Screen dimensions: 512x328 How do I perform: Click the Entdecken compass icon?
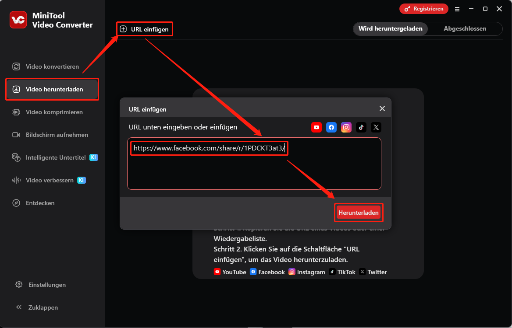[x=16, y=203]
